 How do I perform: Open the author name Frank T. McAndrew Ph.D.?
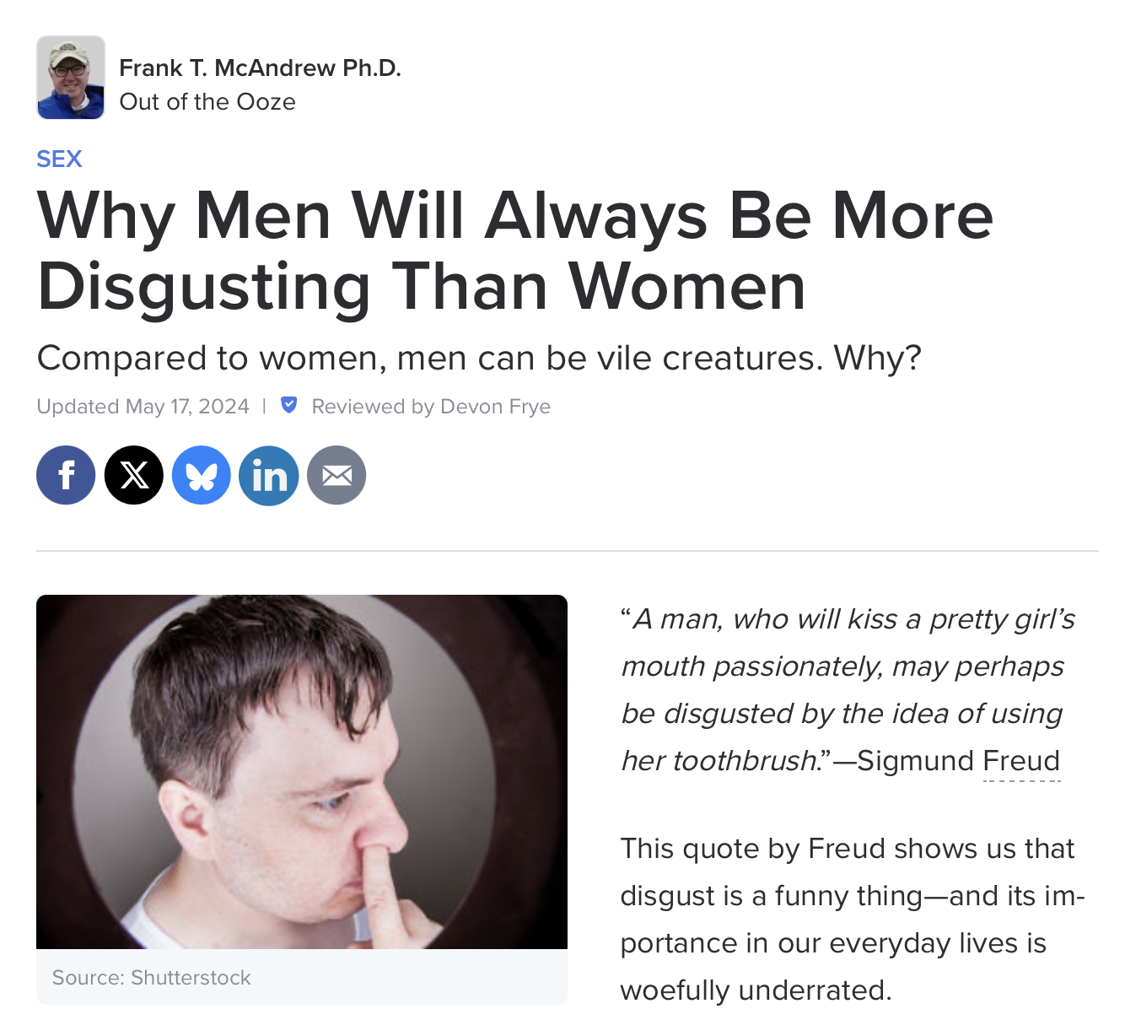click(x=260, y=67)
